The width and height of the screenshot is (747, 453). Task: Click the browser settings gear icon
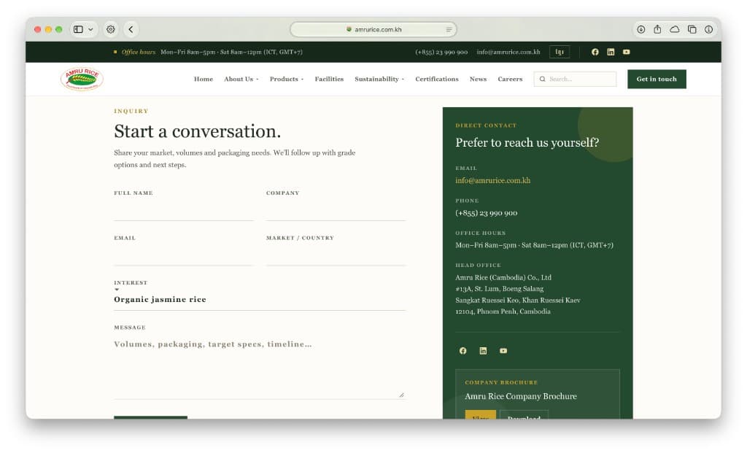tap(111, 29)
